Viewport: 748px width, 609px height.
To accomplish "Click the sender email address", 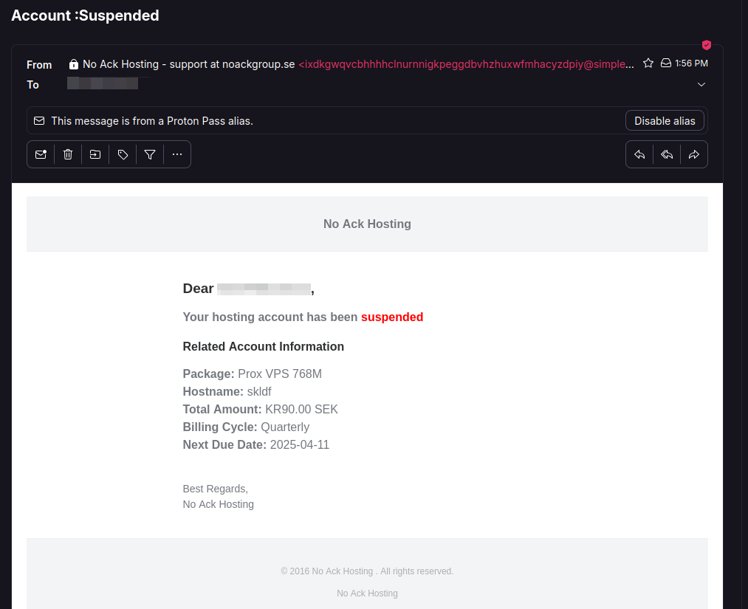I will (466, 64).
